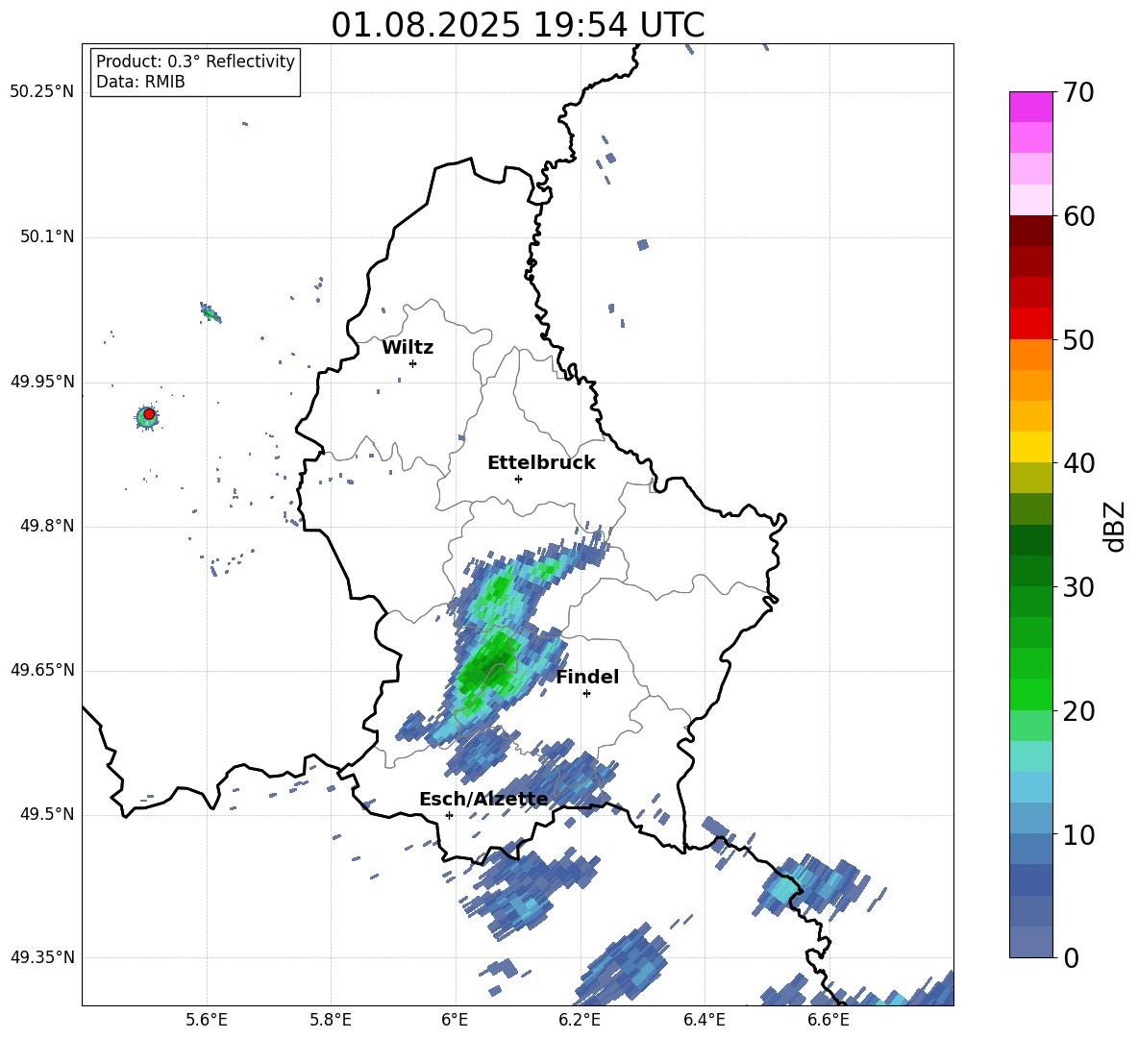Click the colorbar tick label 60
Screen dimensions: 1138x1039
(1078, 216)
